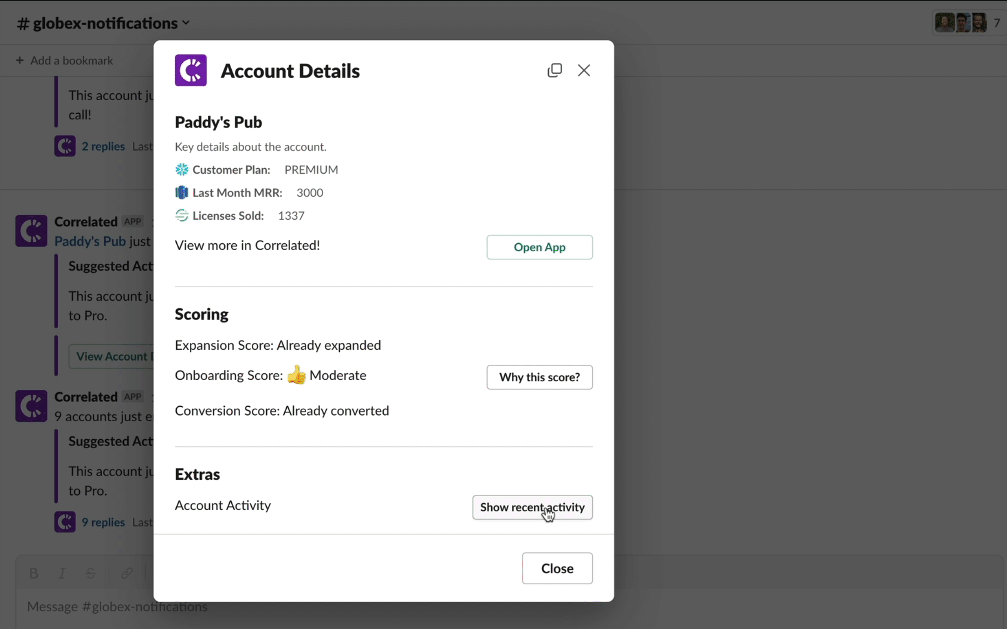The height and width of the screenshot is (629, 1007).
Task: Toggle bold formatting in the message composer
Action: coord(34,573)
